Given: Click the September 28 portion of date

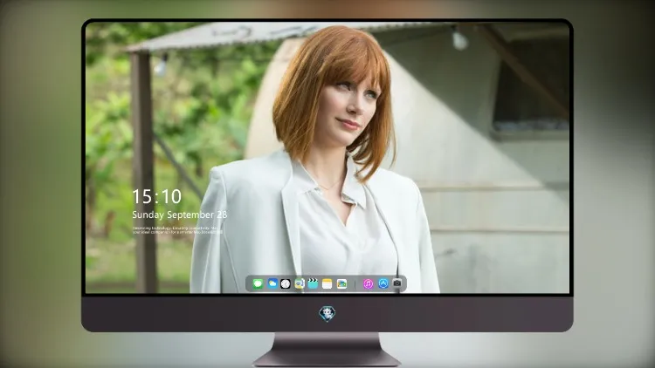Looking at the screenshot, I should pos(197,215).
